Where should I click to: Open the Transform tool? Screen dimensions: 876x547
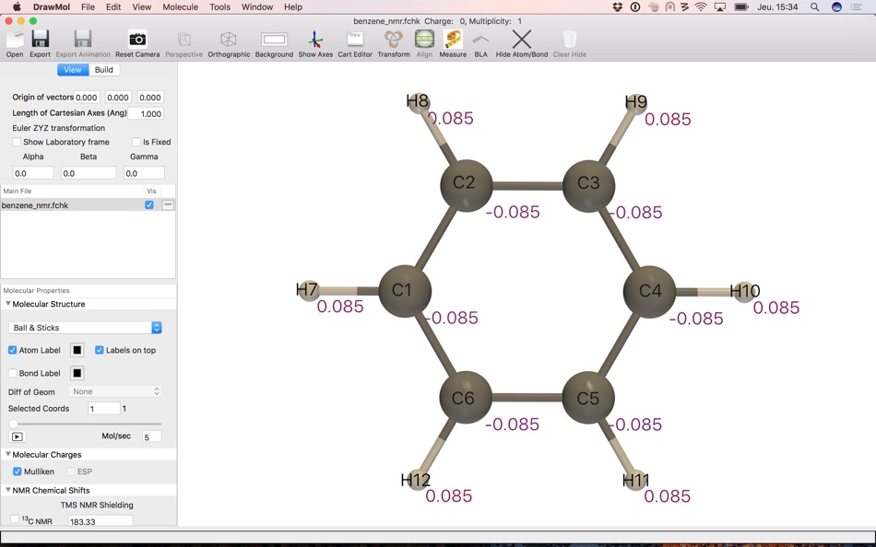(394, 40)
